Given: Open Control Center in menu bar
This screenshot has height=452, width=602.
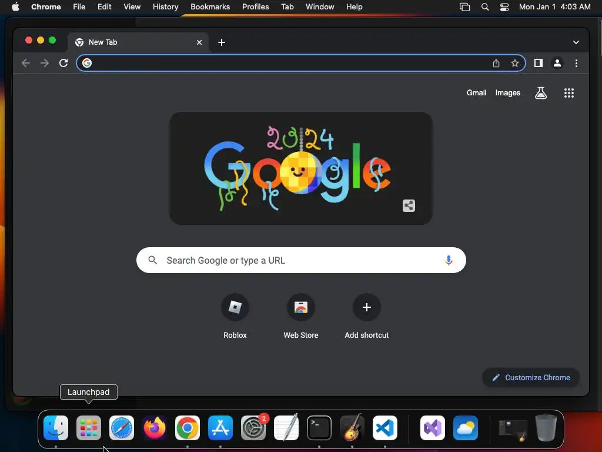Looking at the screenshot, I should [504, 7].
